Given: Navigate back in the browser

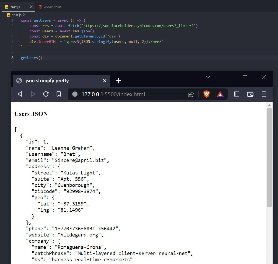Looking at the screenshot, I should coord(20,94).
